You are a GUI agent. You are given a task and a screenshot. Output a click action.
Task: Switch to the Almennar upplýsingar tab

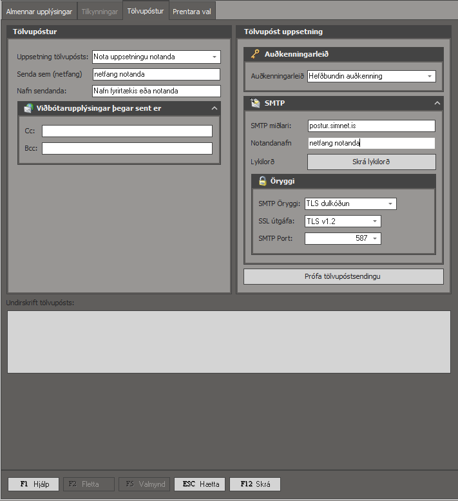click(39, 12)
